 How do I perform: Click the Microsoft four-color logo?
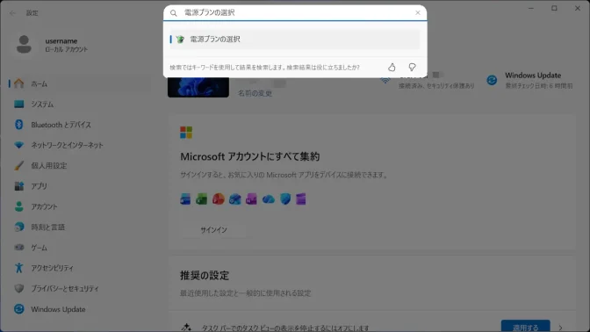tap(186, 133)
